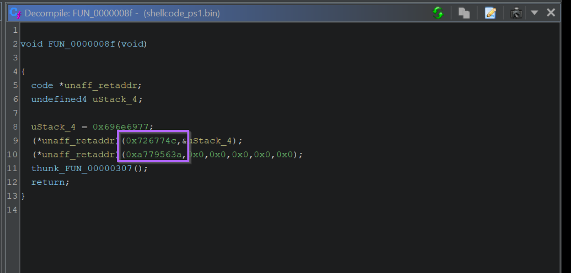Close the Decompile panel with the X
This screenshot has height=273, width=571.
(550, 13)
